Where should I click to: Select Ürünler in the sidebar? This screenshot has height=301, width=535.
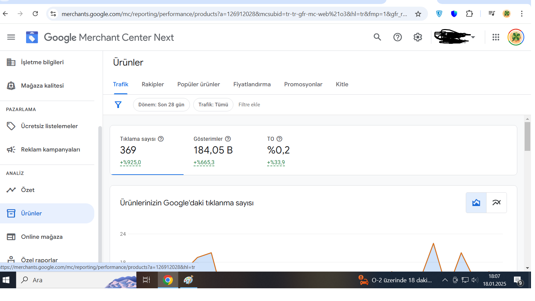tap(47, 213)
